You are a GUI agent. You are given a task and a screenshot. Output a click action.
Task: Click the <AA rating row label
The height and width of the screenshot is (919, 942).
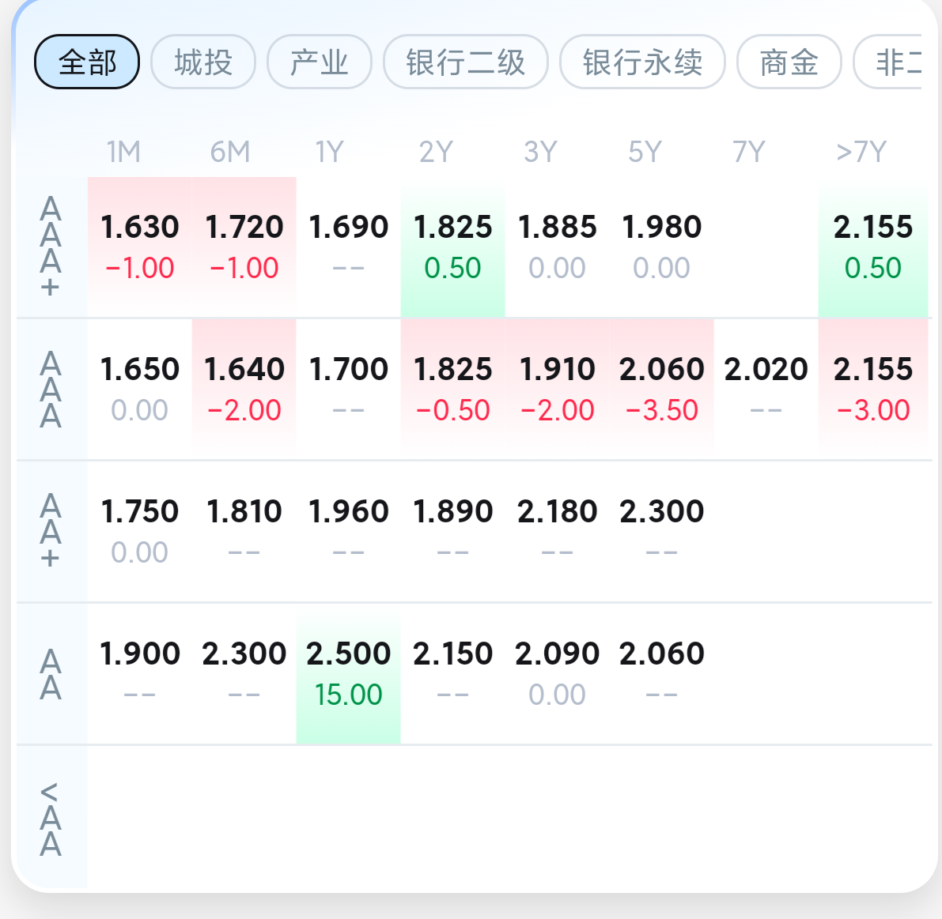pos(51,818)
